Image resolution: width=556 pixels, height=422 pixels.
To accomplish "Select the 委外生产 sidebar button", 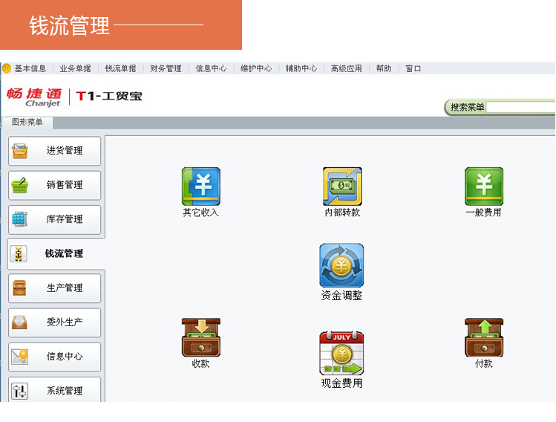I will pos(55,322).
